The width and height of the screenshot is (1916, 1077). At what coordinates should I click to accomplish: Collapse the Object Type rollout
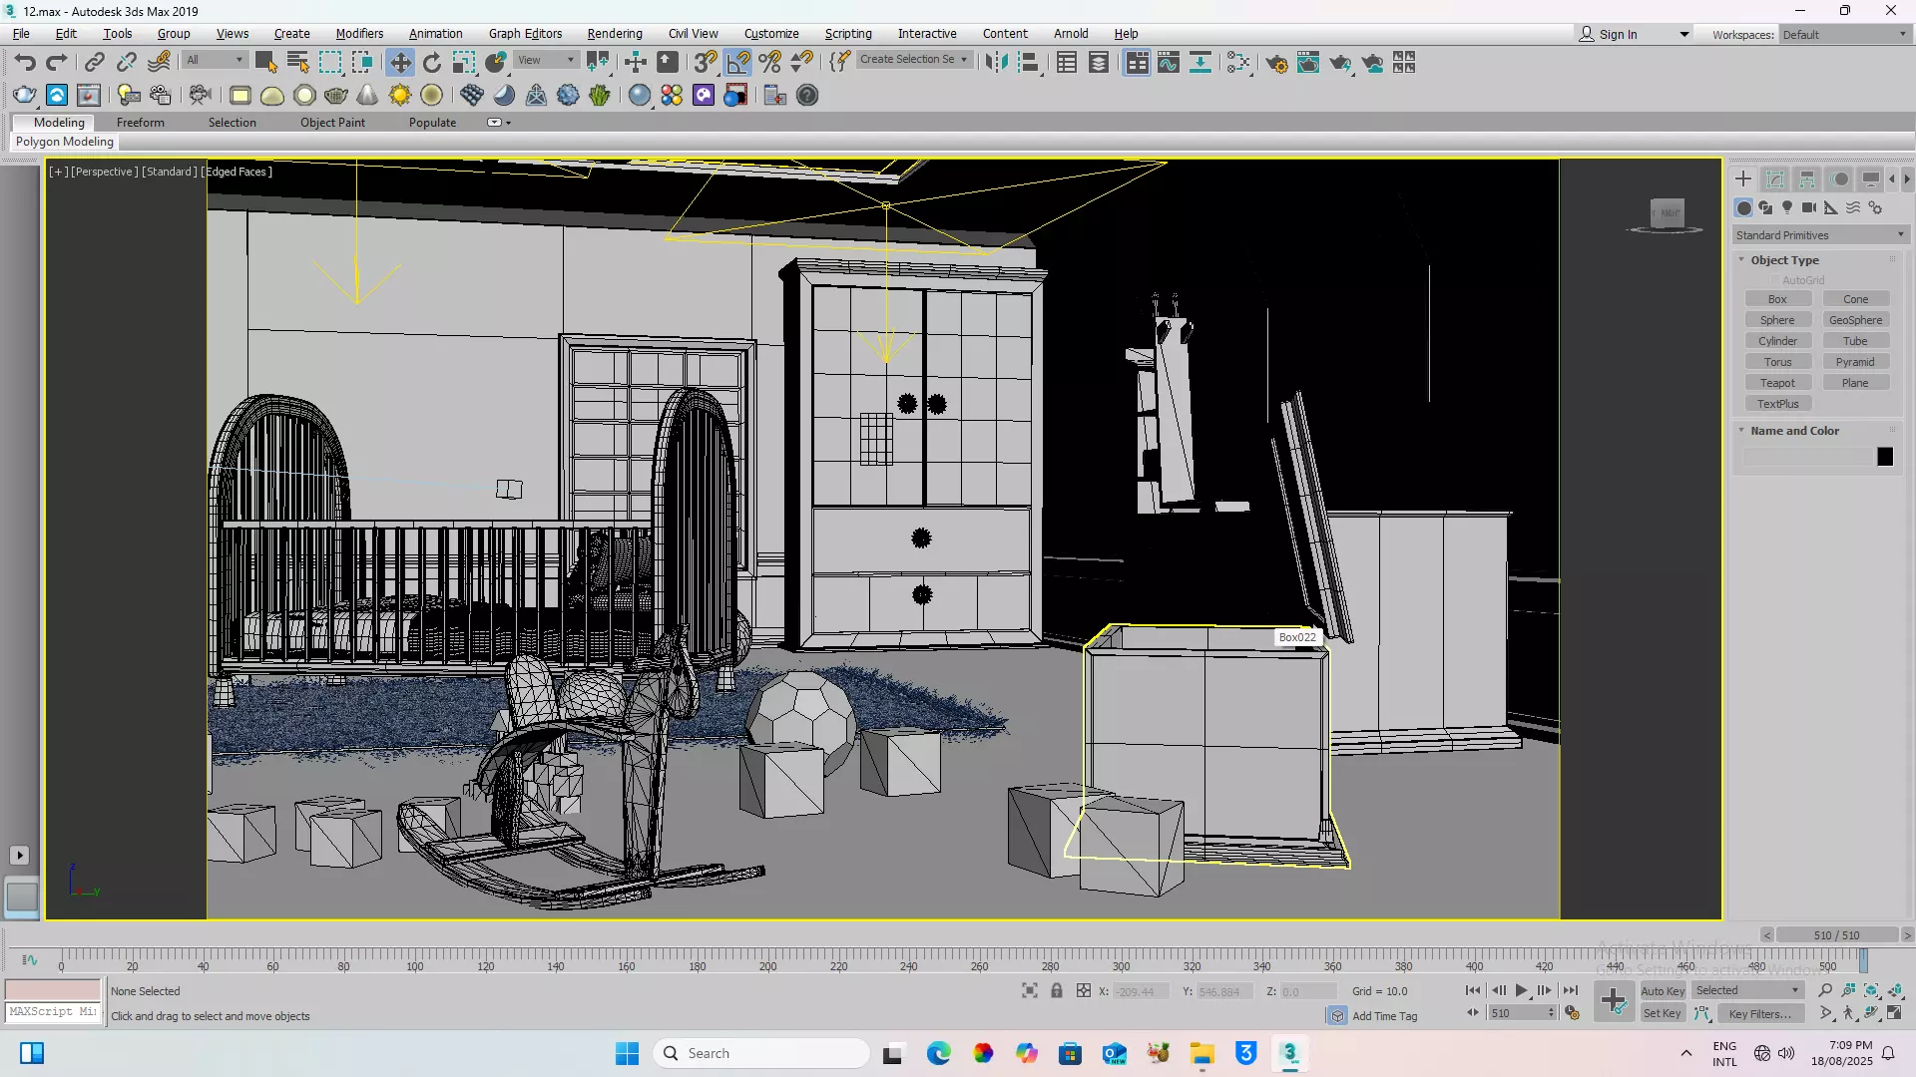click(x=1784, y=260)
